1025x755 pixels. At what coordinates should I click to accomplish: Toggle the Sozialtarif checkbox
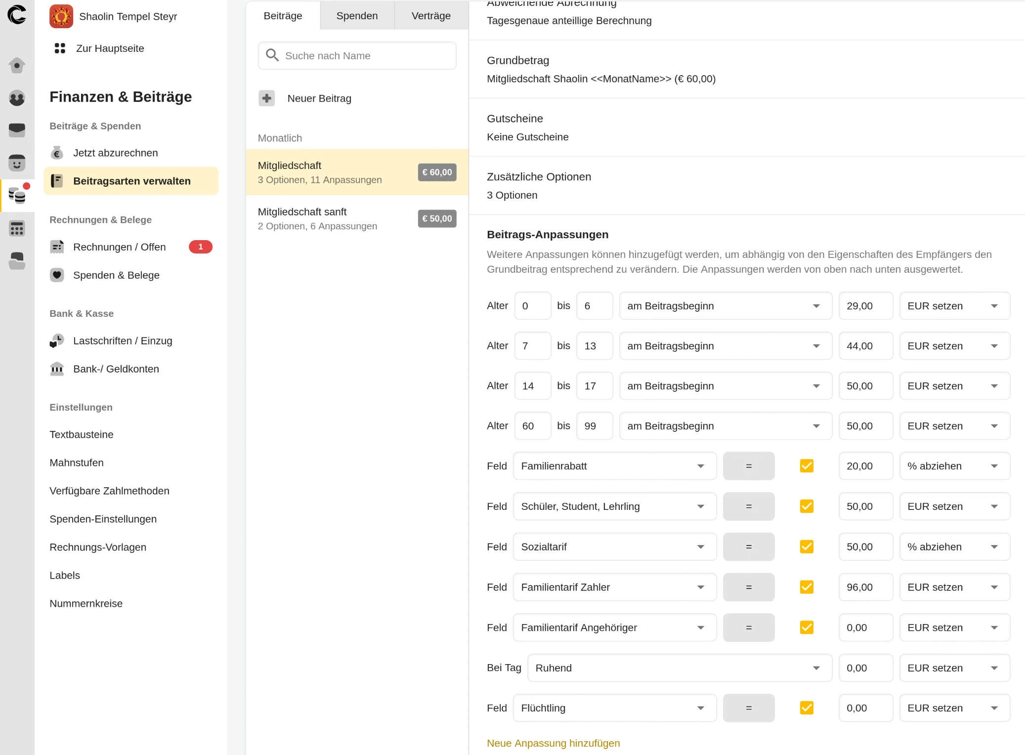(x=807, y=547)
